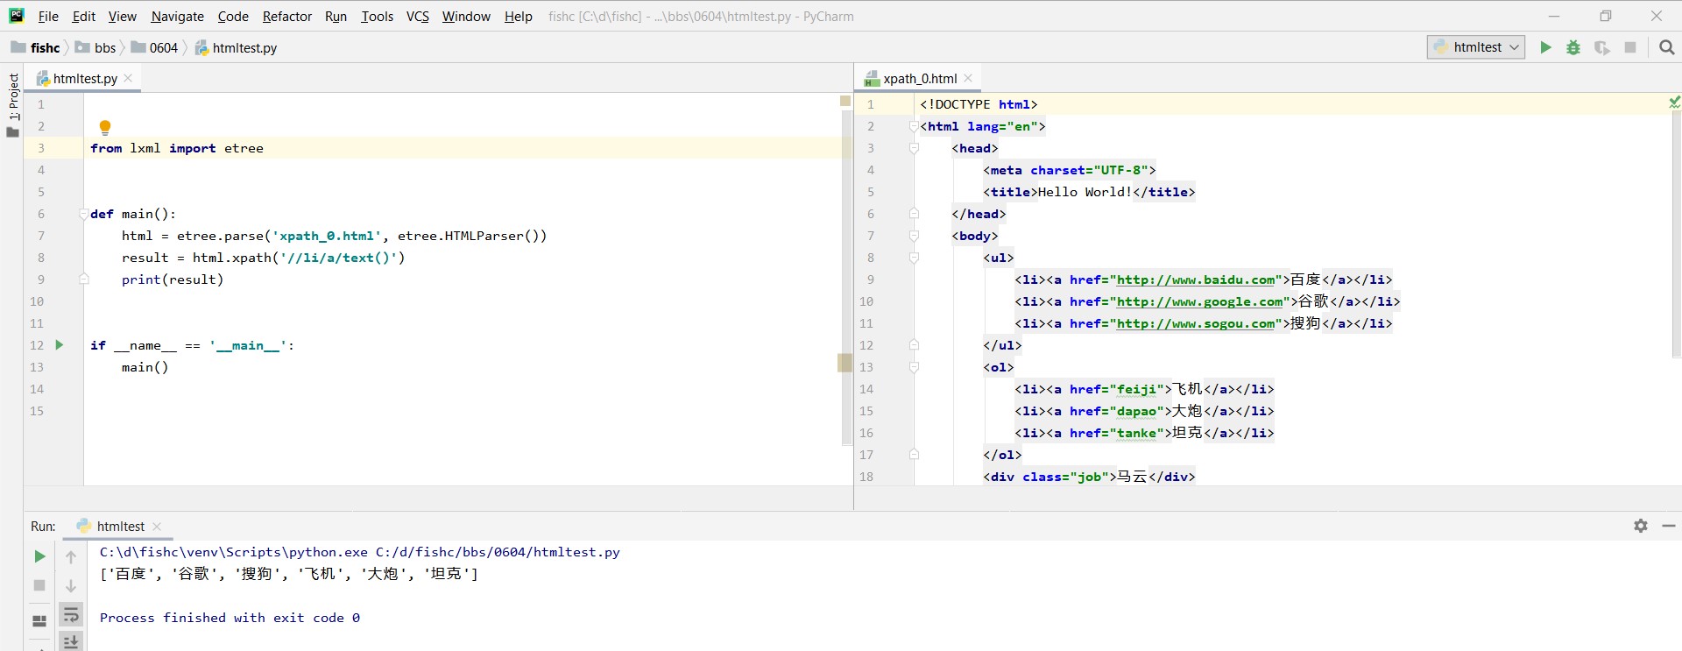Screen dimensions: 1682x651
Task: Open the Navigate menu
Action: tap(177, 17)
